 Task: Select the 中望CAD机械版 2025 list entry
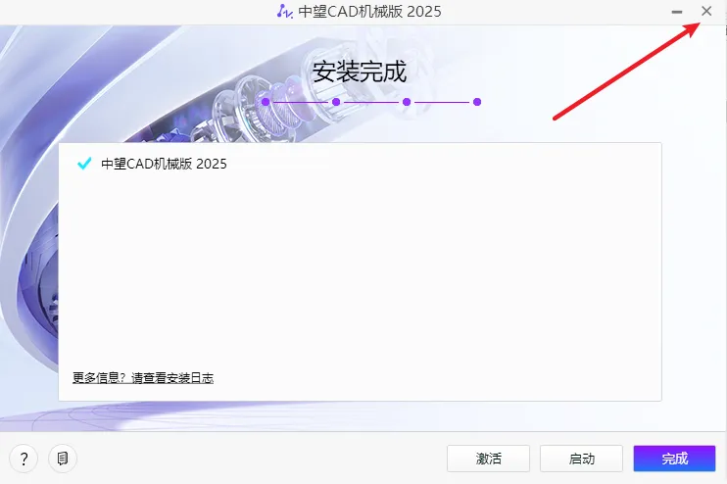point(164,164)
